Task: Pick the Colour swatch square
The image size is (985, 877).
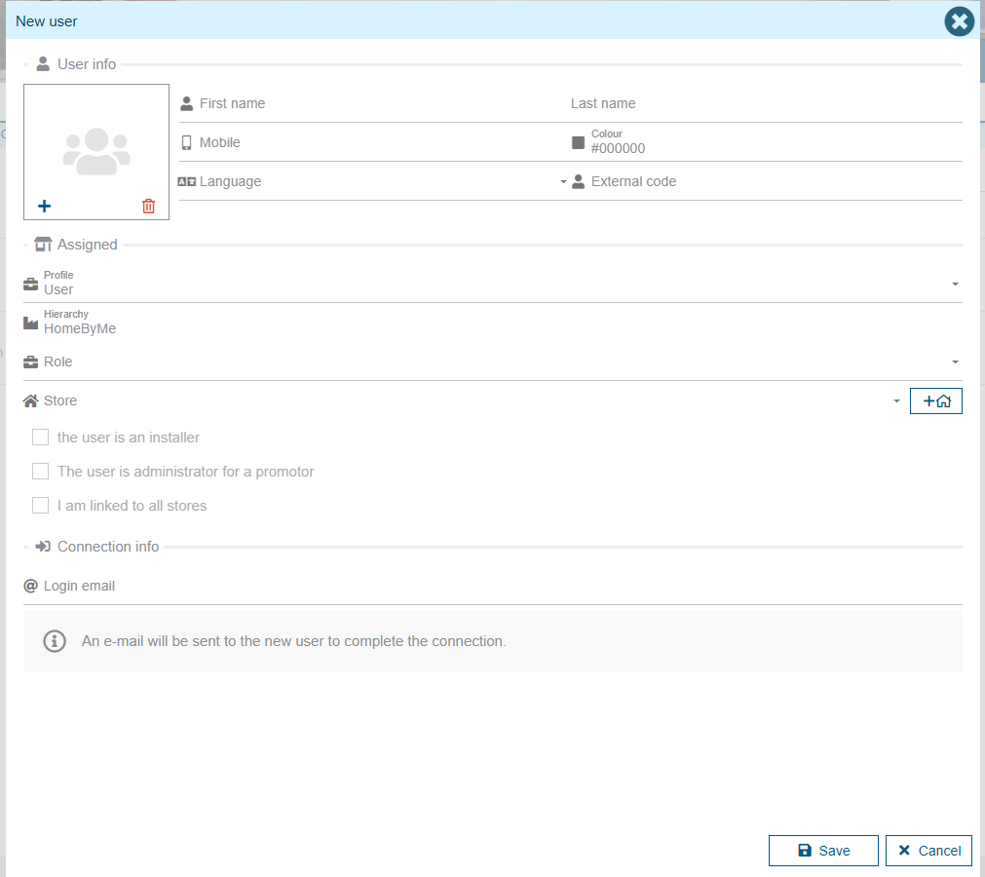Action: [579, 142]
